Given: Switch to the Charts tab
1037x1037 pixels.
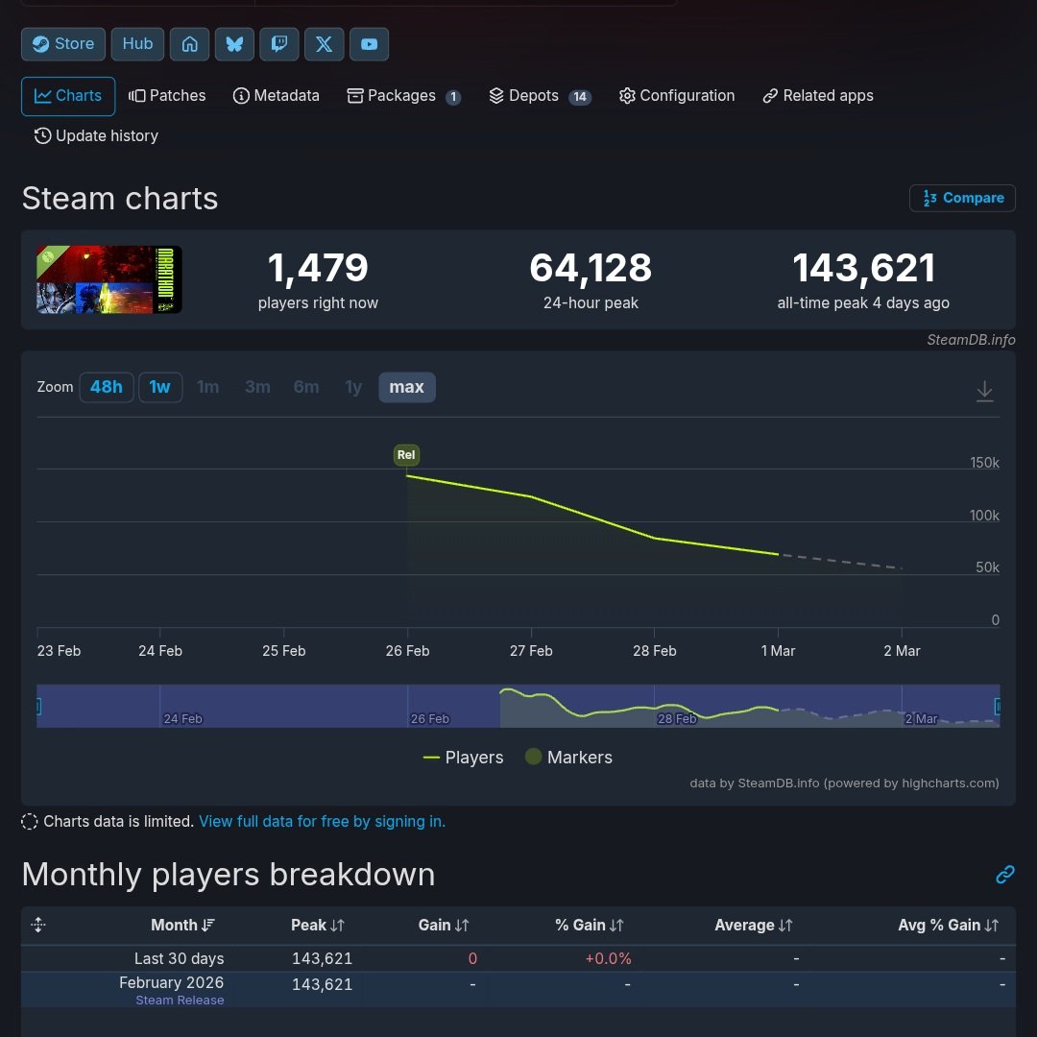Looking at the screenshot, I should [68, 97].
